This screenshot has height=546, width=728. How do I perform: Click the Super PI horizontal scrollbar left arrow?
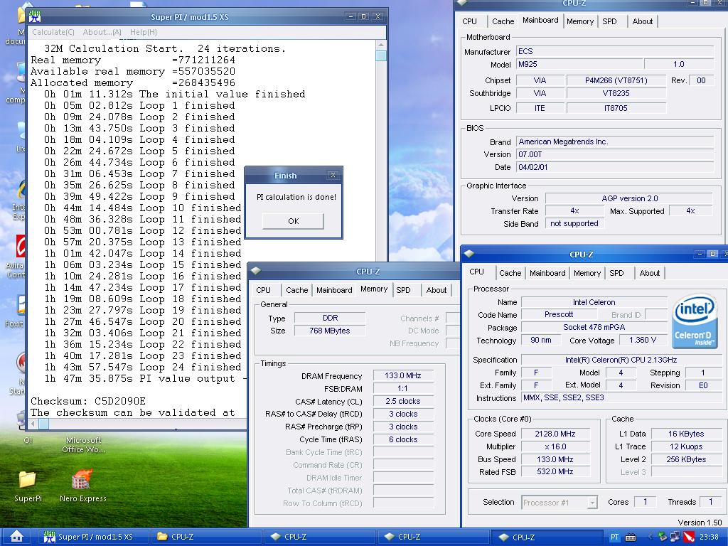coord(33,424)
